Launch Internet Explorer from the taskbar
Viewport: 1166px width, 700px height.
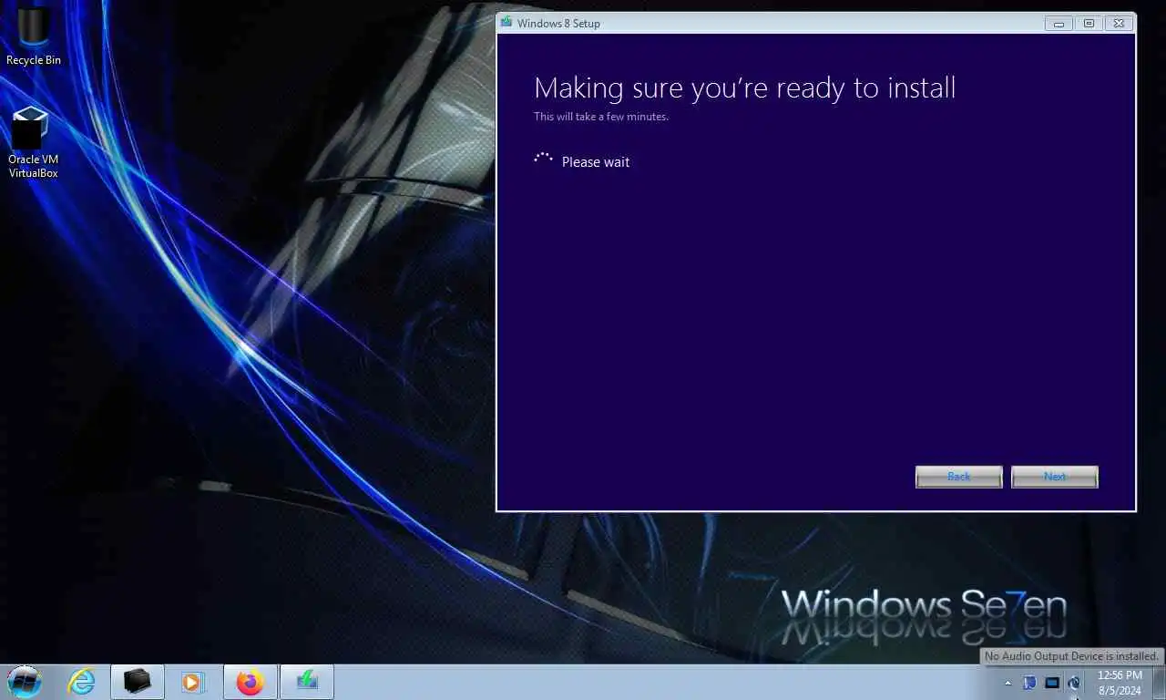coord(81,682)
